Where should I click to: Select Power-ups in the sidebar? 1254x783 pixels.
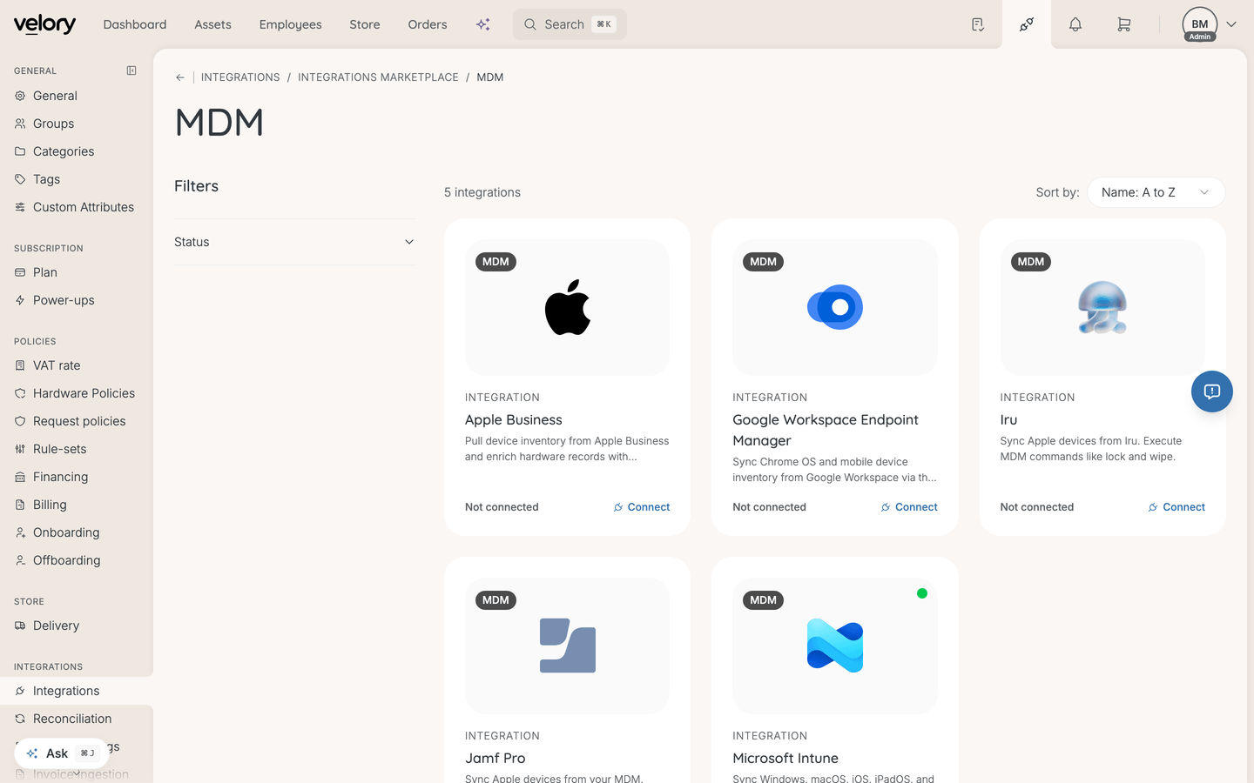click(x=77, y=300)
